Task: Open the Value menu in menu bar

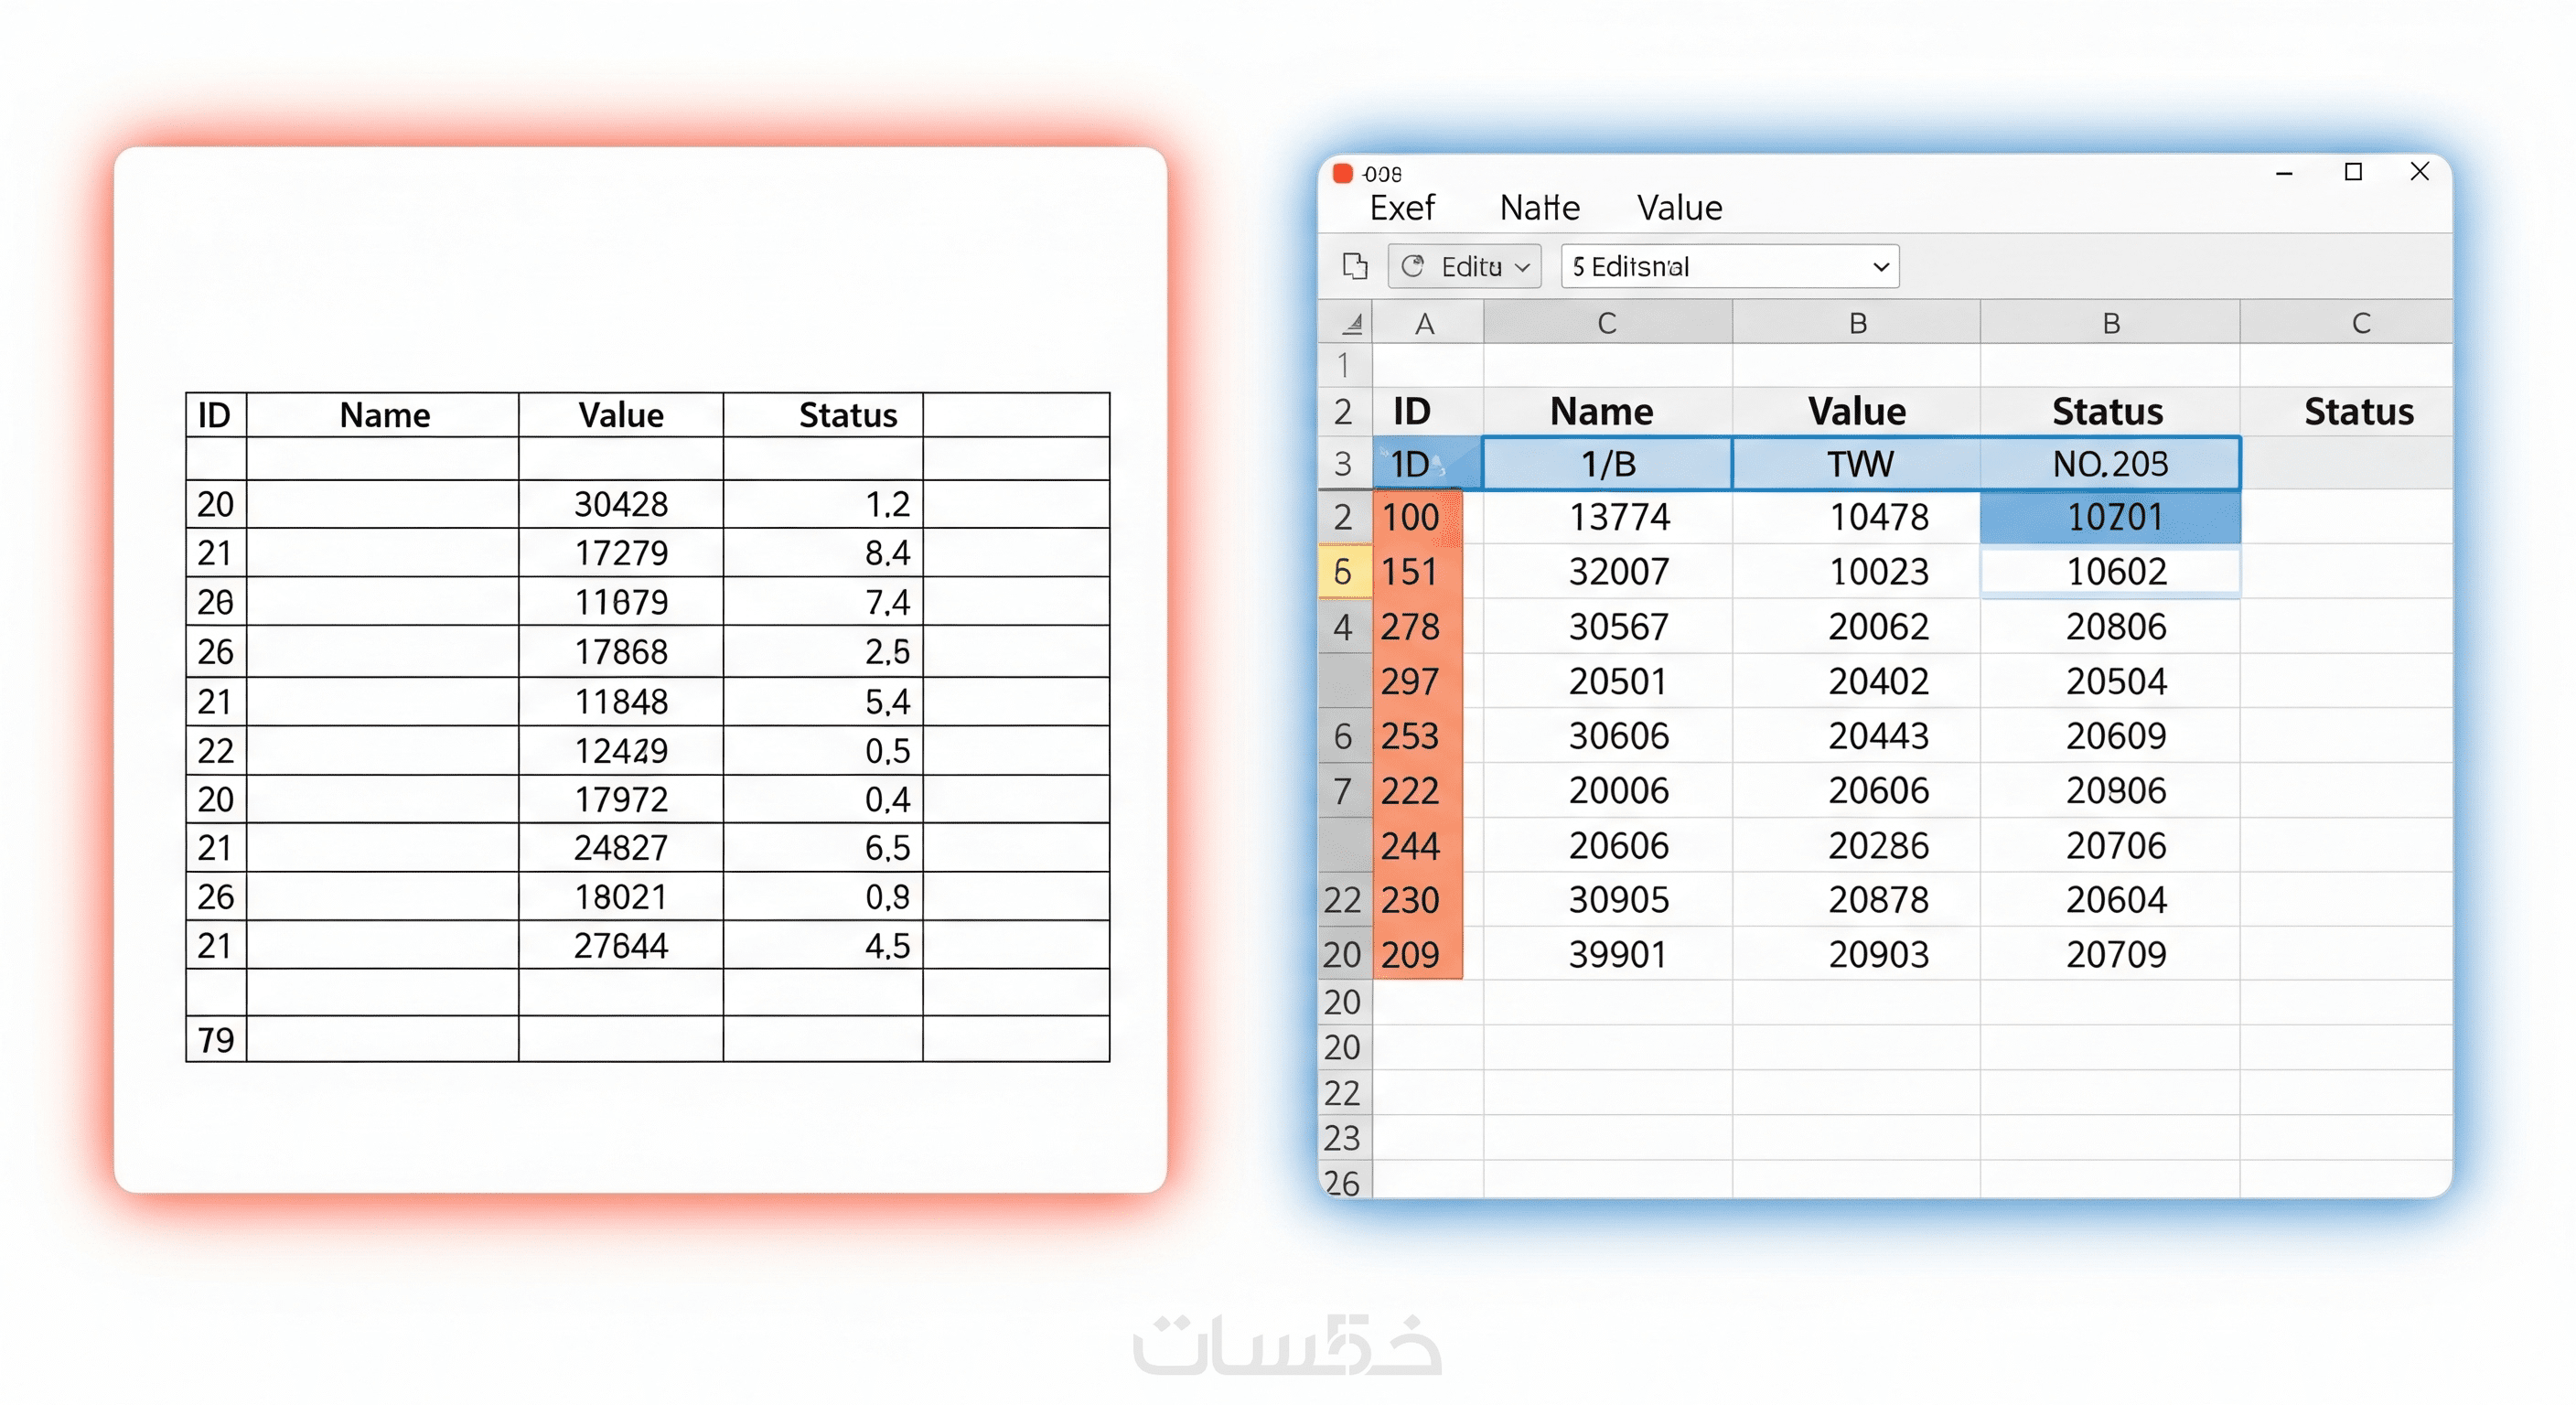Action: pyautogui.click(x=1680, y=208)
